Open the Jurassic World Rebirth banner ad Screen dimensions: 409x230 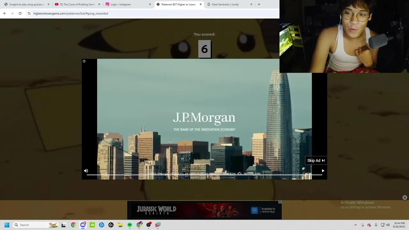tap(204, 210)
